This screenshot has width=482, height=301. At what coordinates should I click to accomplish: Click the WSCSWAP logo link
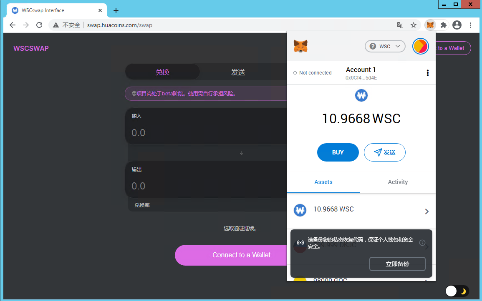tap(31, 48)
